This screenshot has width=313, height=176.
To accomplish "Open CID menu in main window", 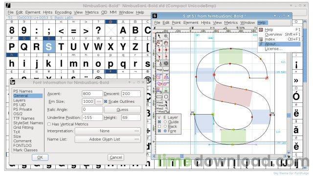I will (x=104, y=12).
